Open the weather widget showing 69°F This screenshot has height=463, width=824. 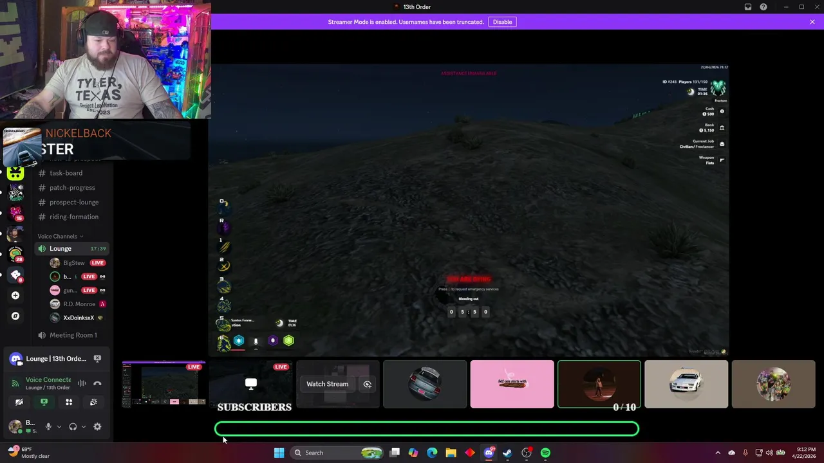pyautogui.click(x=30, y=453)
